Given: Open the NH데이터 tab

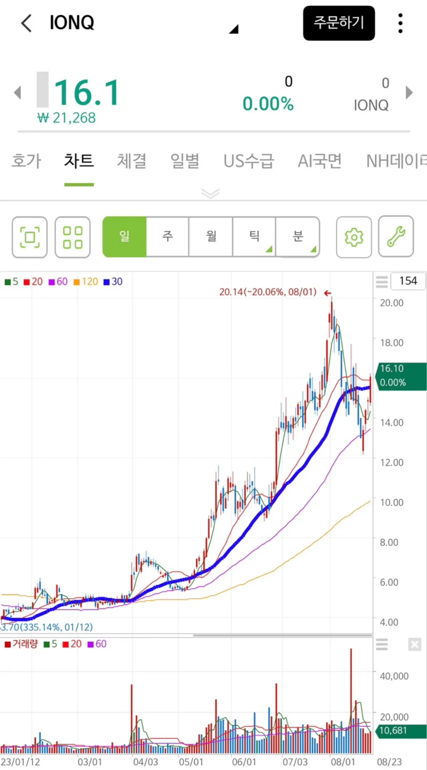Looking at the screenshot, I should coord(396,160).
